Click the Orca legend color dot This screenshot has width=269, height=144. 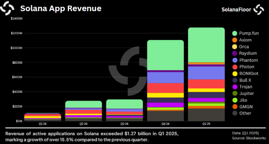235,47
